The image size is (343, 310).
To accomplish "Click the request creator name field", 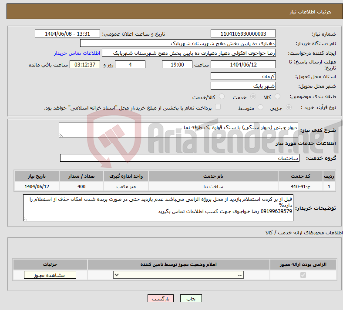I will pyautogui.click(x=189, y=53).
